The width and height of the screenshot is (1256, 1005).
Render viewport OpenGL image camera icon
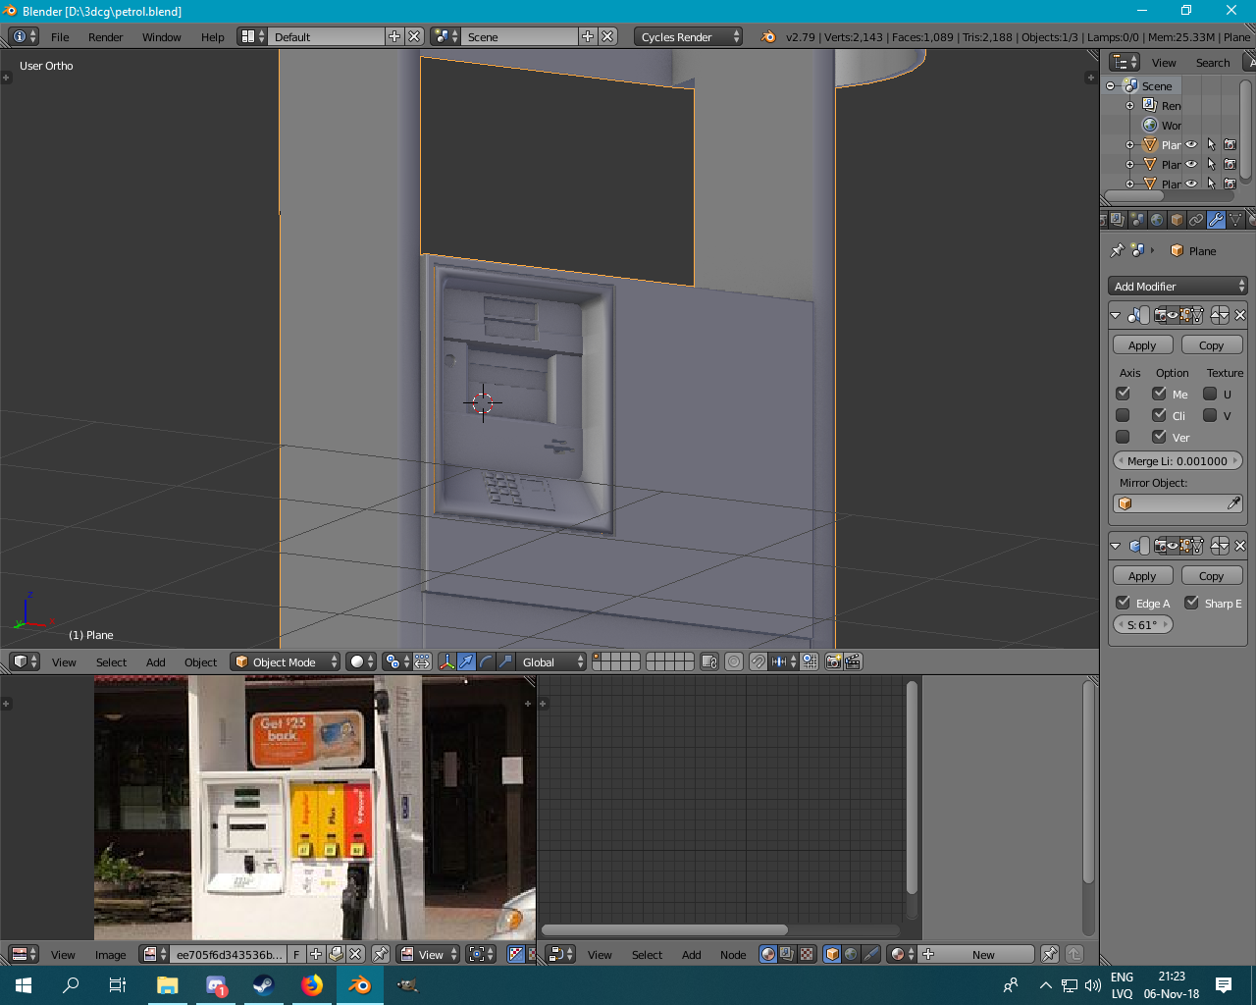click(x=833, y=661)
